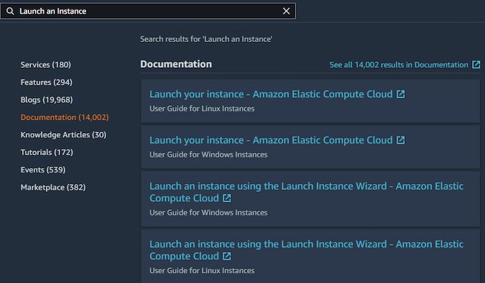Screen dimensions: 485x283
Task: Open Launch Instance Wizard result for Windows Instances
Action: tap(306, 192)
